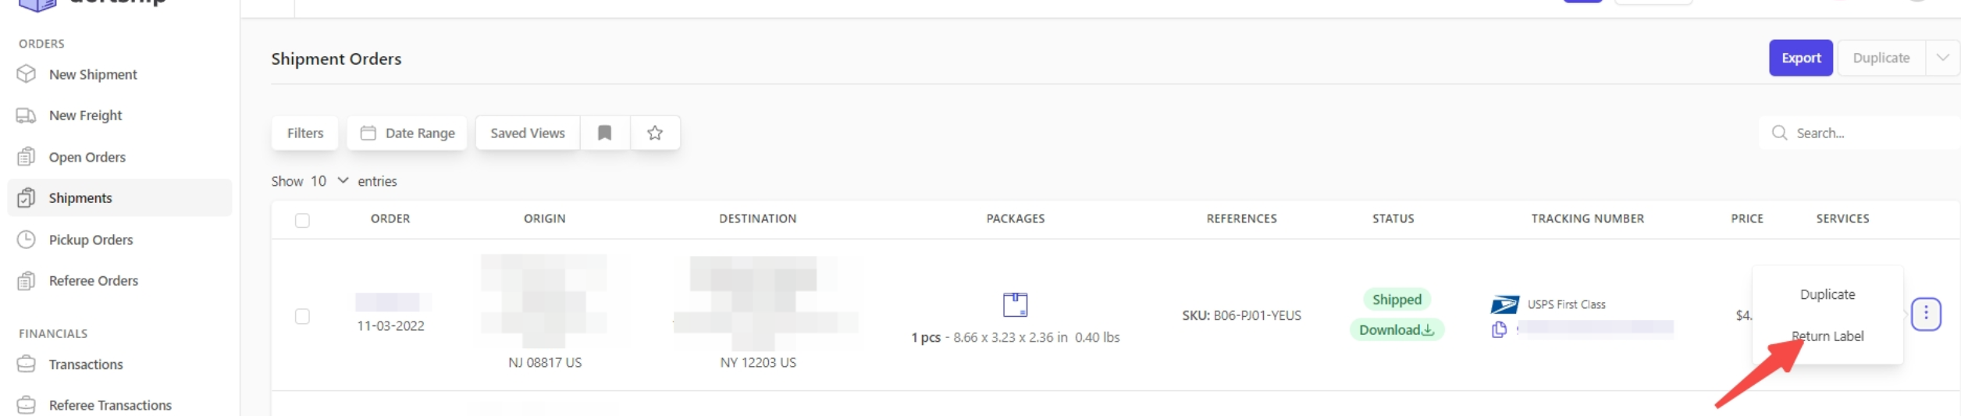
Task: Select Return Label from the context menu
Action: (x=1828, y=336)
